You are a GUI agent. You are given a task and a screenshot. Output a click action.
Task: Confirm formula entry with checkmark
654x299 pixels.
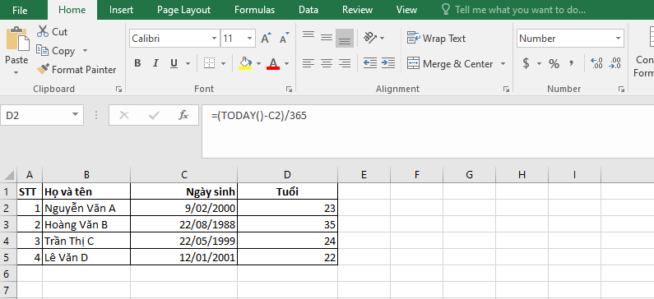click(x=154, y=115)
